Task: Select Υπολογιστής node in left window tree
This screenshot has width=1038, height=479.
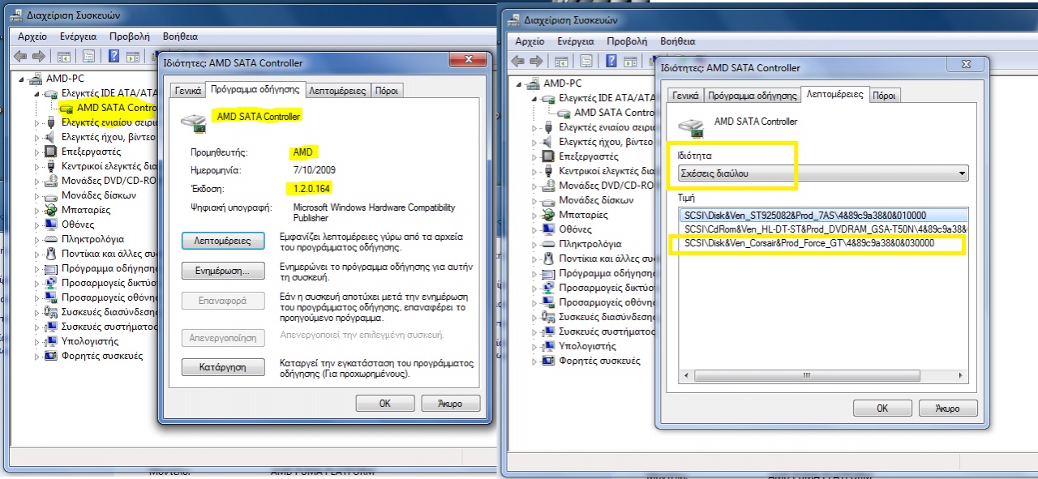Action: pyautogui.click(x=90, y=341)
